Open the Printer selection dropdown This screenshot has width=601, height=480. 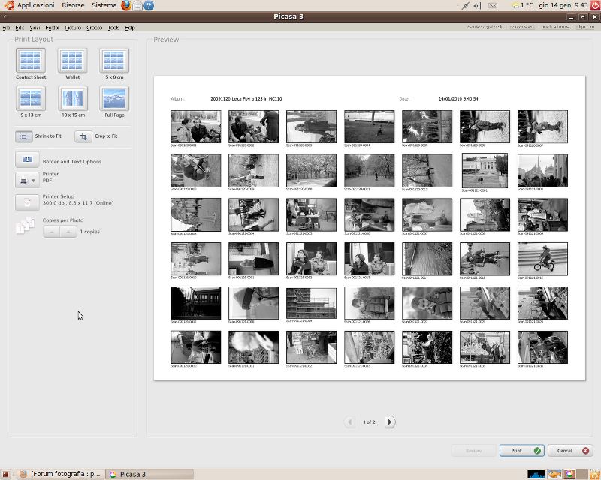click(x=27, y=180)
